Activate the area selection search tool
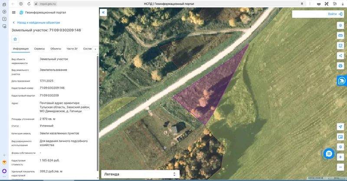347x181 pixels. [x=340, y=46]
